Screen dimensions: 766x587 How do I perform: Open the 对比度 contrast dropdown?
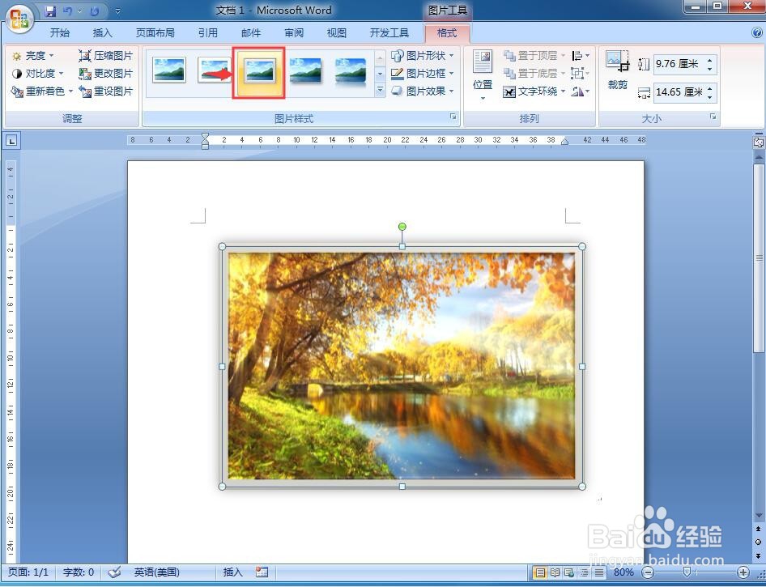pyautogui.click(x=37, y=73)
